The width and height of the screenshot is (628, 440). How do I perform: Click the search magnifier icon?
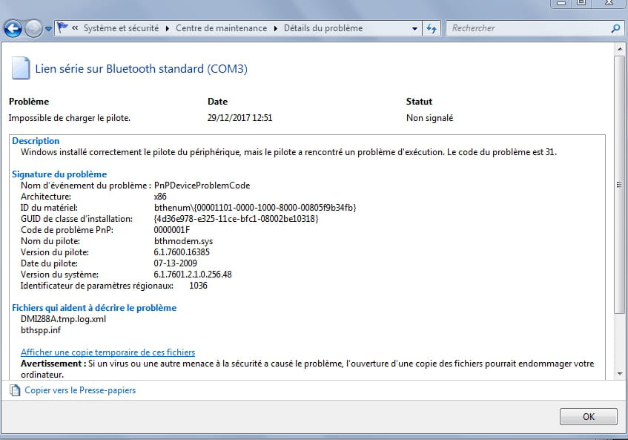click(615, 28)
